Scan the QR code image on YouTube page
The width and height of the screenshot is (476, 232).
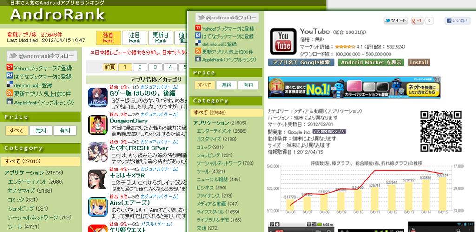pyautogui.click(x=441, y=131)
